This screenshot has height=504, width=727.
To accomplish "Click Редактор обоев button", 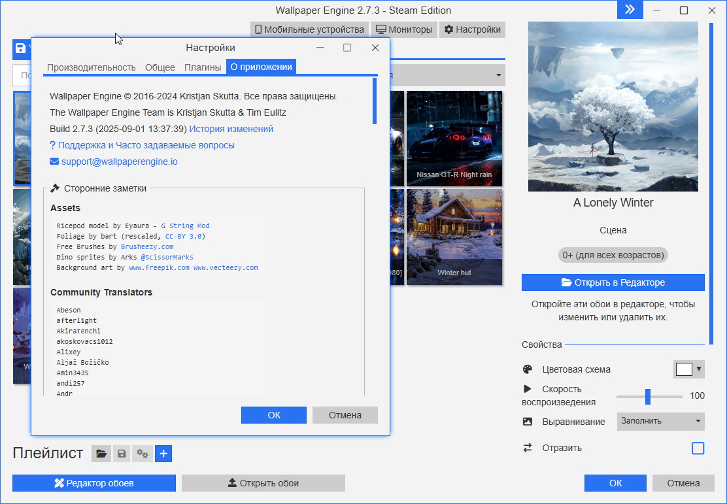I will tap(94, 482).
